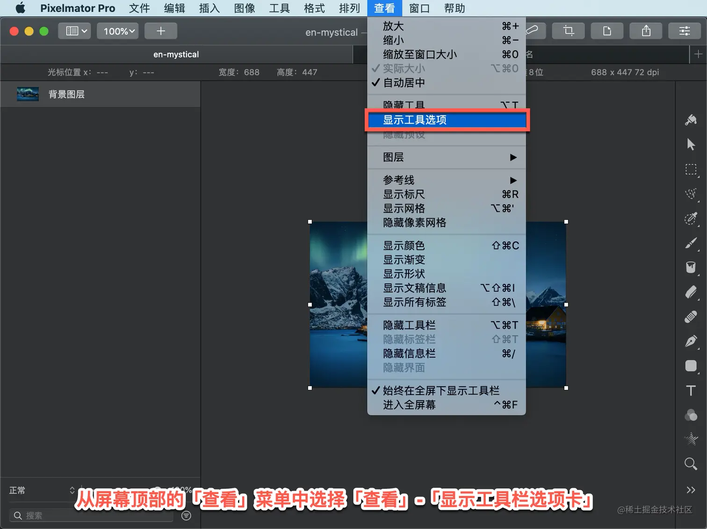
Task: Open the document page toolbar button
Action: 607,31
